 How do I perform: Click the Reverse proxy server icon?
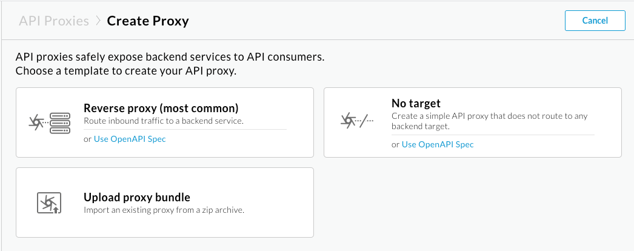coord(50,122)
